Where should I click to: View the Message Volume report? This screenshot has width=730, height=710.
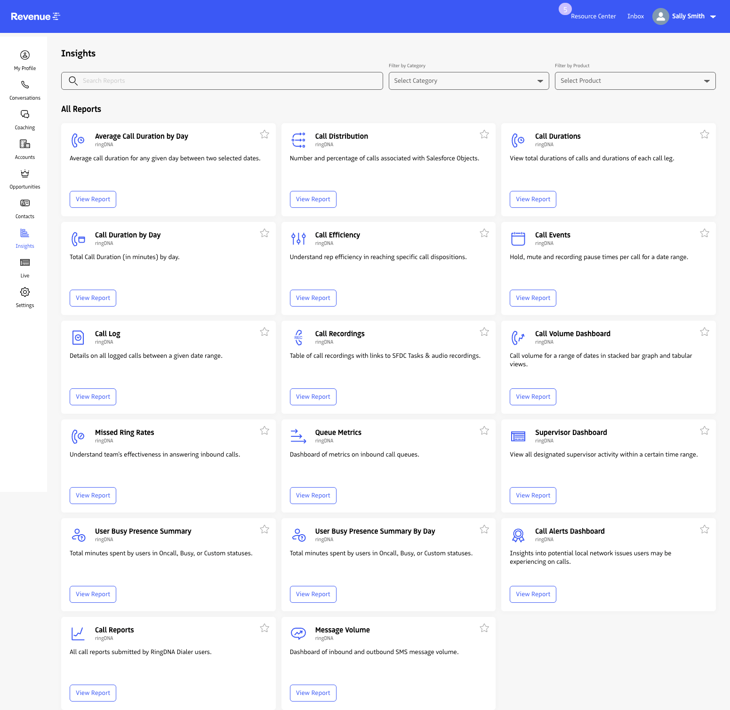tap(313, 693)
